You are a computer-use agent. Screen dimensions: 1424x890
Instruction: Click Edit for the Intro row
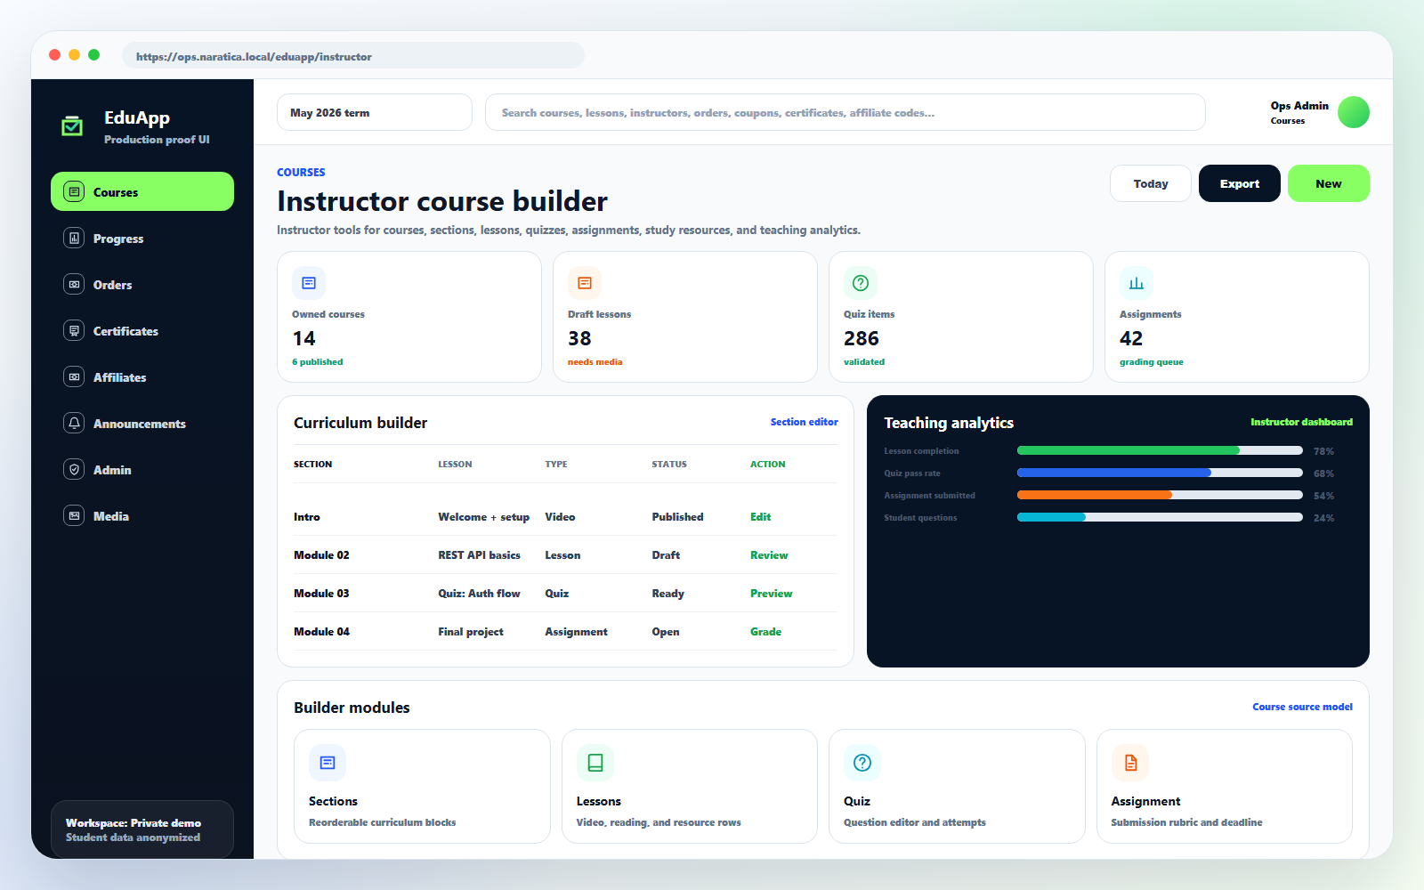tap(761, 516)
